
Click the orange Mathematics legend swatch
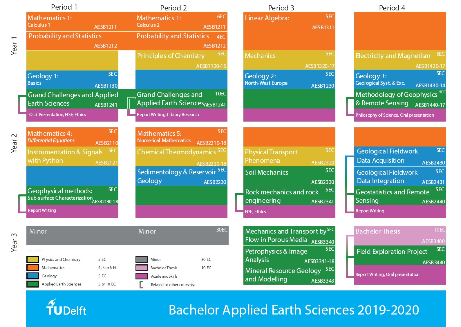tap(33, 268)
